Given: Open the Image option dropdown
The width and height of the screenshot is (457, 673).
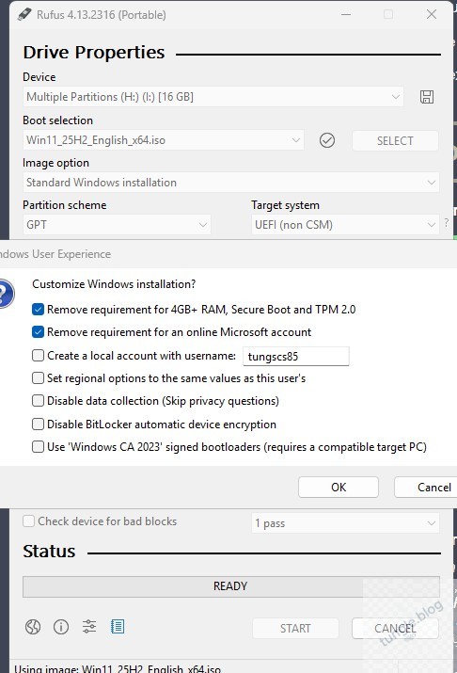Looking at the screenshot, I should [230, 183].
